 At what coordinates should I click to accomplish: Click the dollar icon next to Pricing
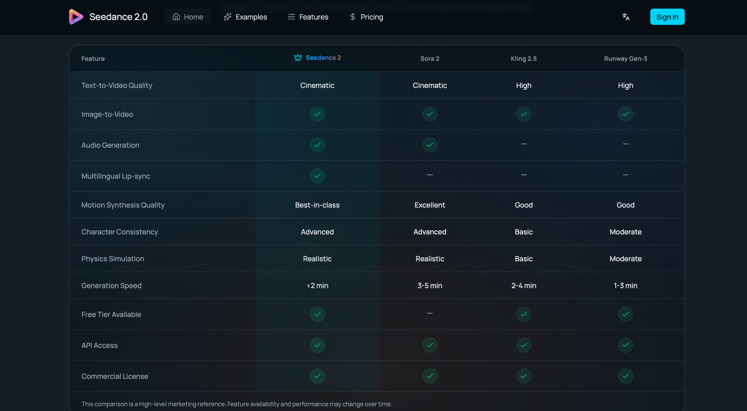(x=352, y=16)
